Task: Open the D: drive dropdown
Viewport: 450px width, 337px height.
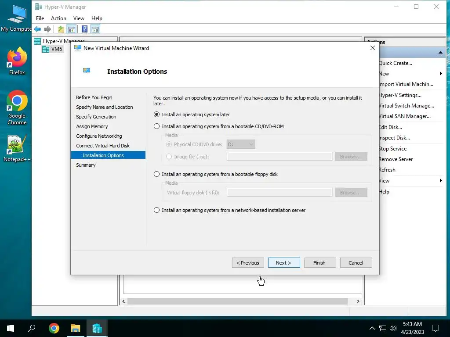Action: [241, 144]
